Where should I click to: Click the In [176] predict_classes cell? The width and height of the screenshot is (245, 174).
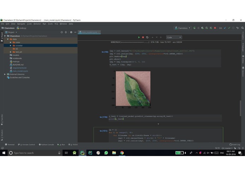pyautogui.click(x=165, y=118)
